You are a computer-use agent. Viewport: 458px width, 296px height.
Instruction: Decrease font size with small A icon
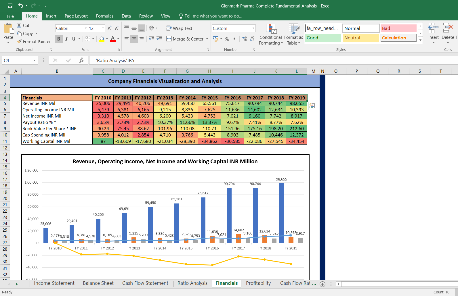(x=117, y=28)
